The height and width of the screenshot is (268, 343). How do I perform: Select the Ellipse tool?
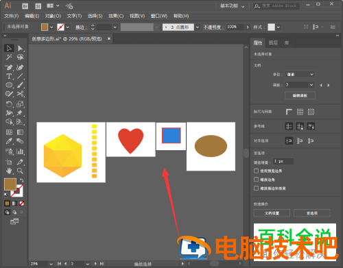[9, 85]
